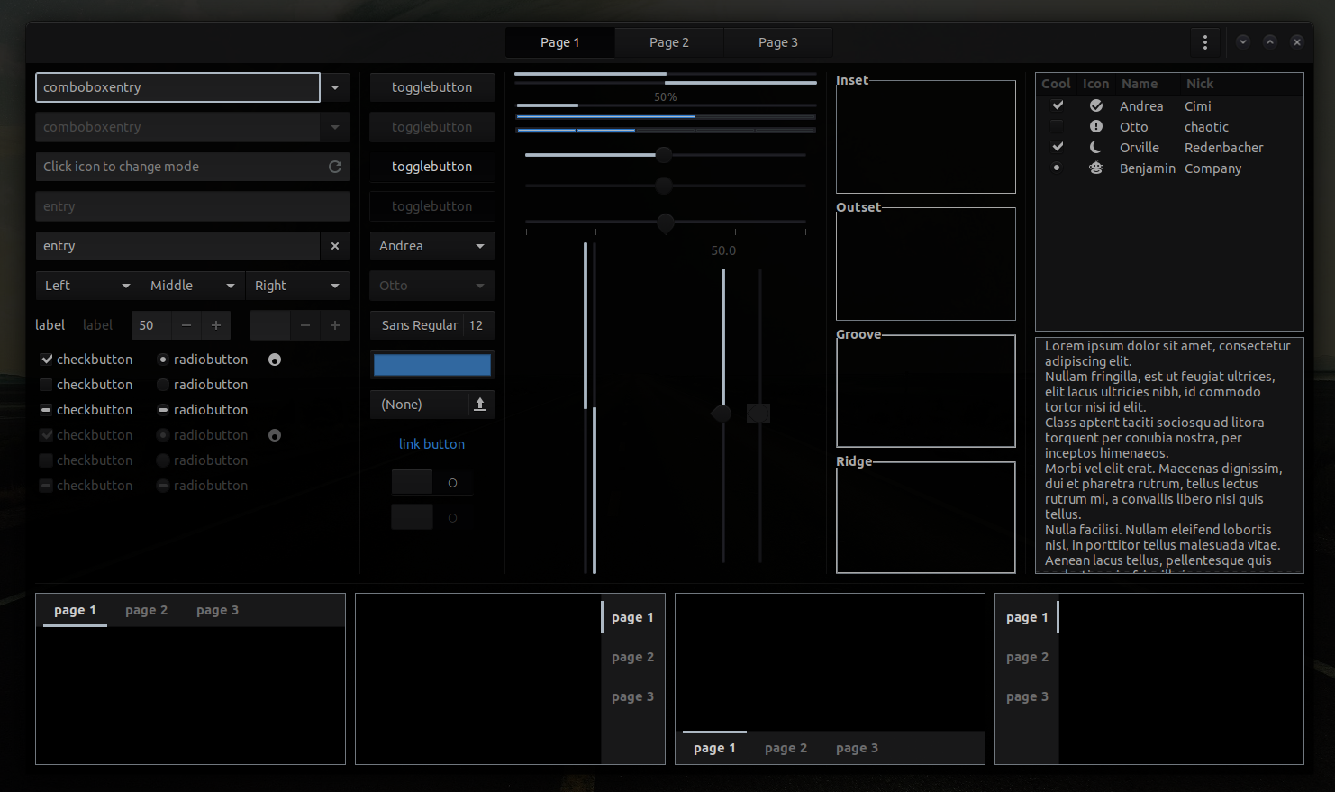1335x792 pixels.
Task: Check the Cool checkbox for Otto's row
Action: pos(1056,126)
